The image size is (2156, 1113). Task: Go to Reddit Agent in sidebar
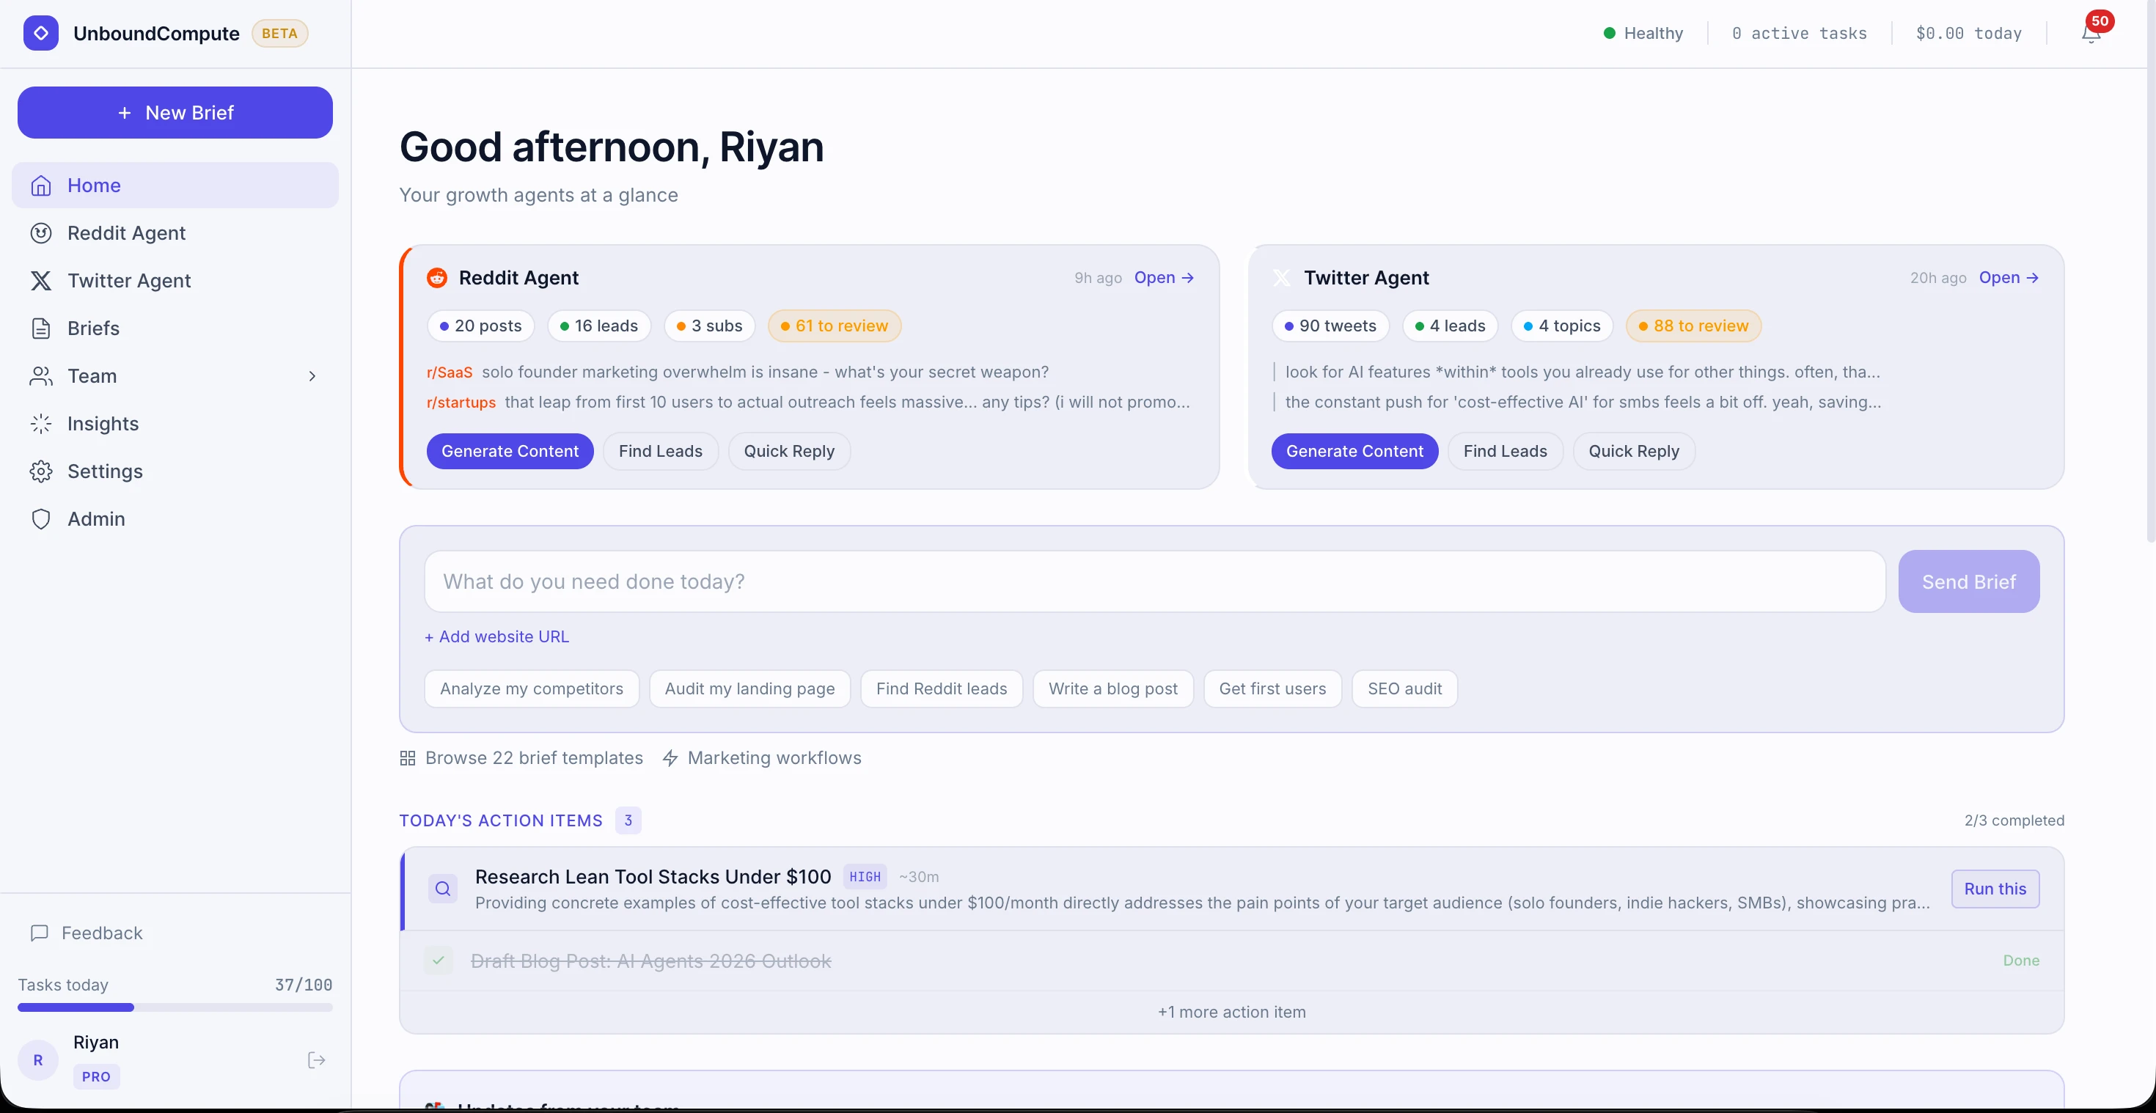tap(126, 232)
